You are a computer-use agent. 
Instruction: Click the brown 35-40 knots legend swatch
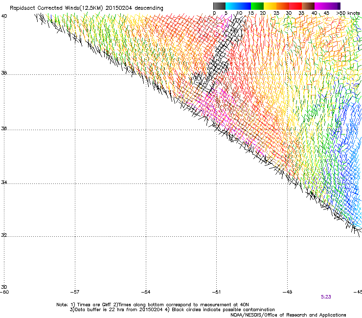click(x=308, y=6)
